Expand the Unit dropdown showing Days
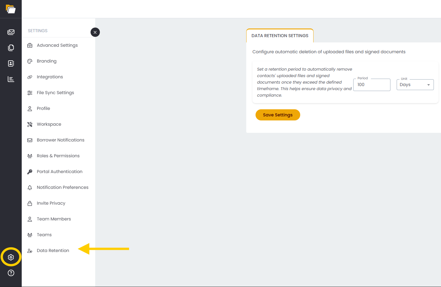This screenshot has width=441, height=287. coord(415,85)
